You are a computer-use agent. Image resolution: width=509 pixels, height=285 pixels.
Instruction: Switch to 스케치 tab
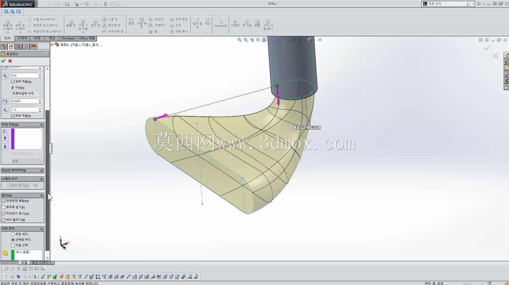[x=22, y=38]
